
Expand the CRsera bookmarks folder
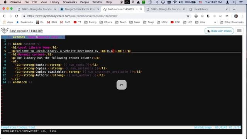[x=106, y=22]
